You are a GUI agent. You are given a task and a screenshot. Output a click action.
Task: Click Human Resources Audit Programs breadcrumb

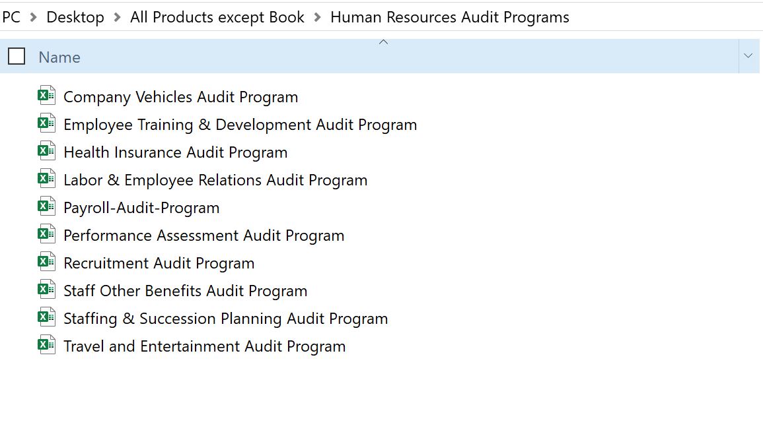point(449,17)
